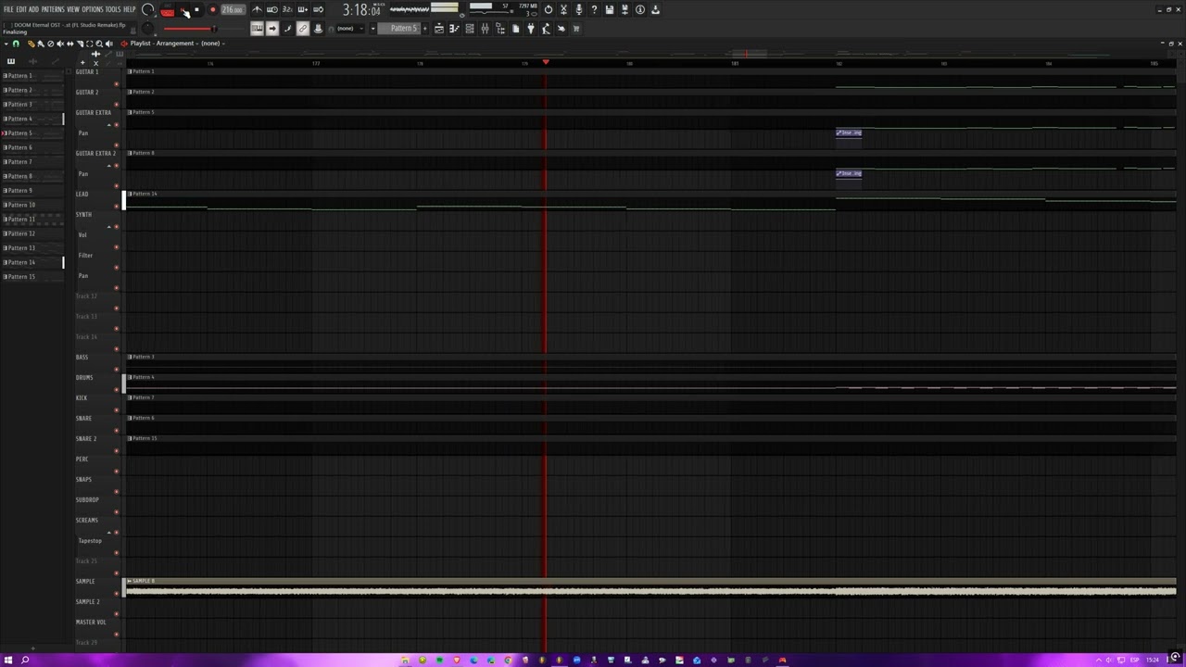Open the Piano roll view icon
1186x667 pixels.
coord(454,29)
